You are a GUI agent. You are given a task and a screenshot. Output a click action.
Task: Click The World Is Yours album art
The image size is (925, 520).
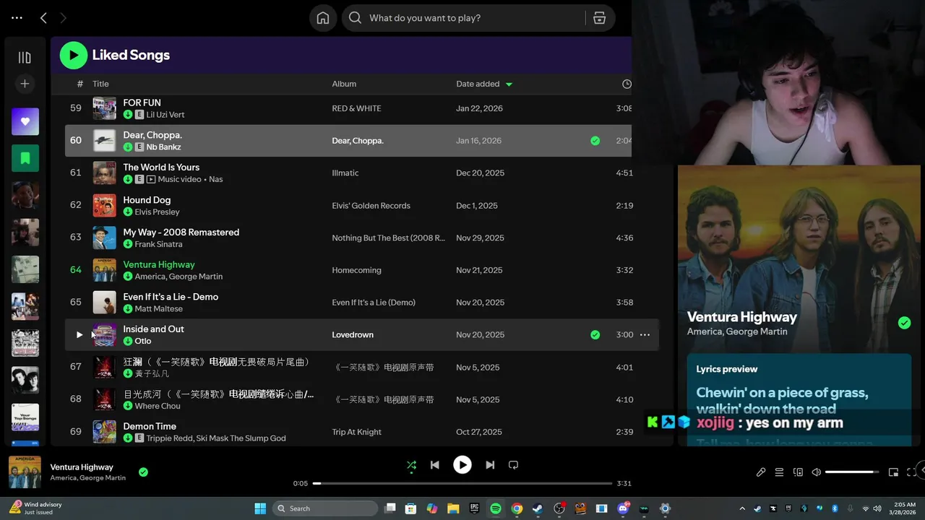tap(105, 173)
